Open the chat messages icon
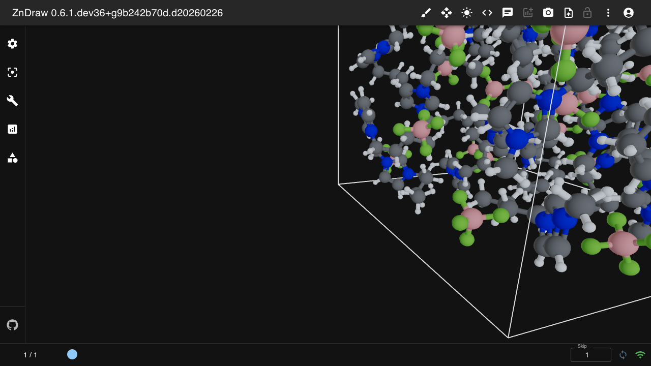 coord(508,13)
